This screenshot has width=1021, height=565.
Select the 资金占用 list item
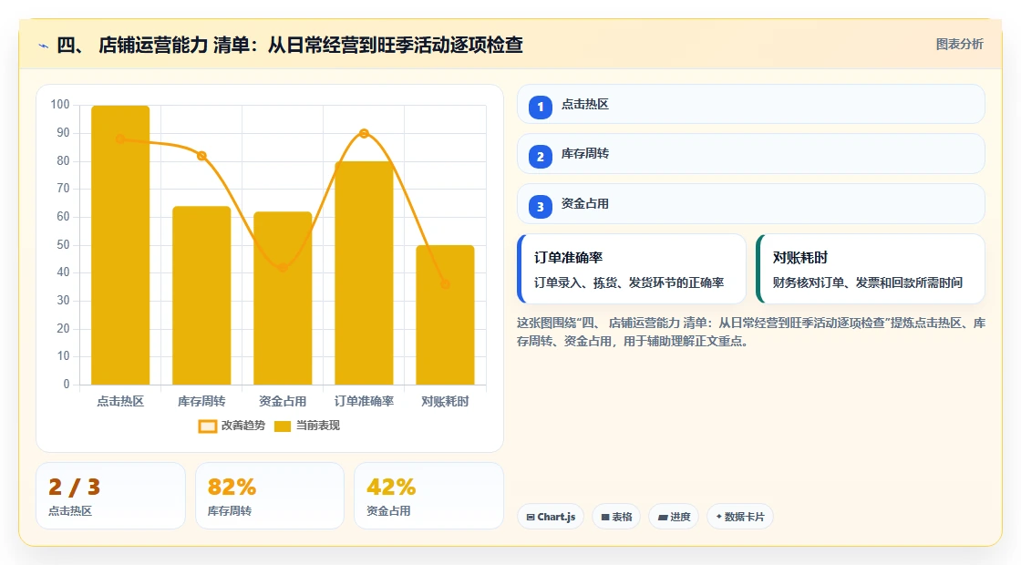751,204
